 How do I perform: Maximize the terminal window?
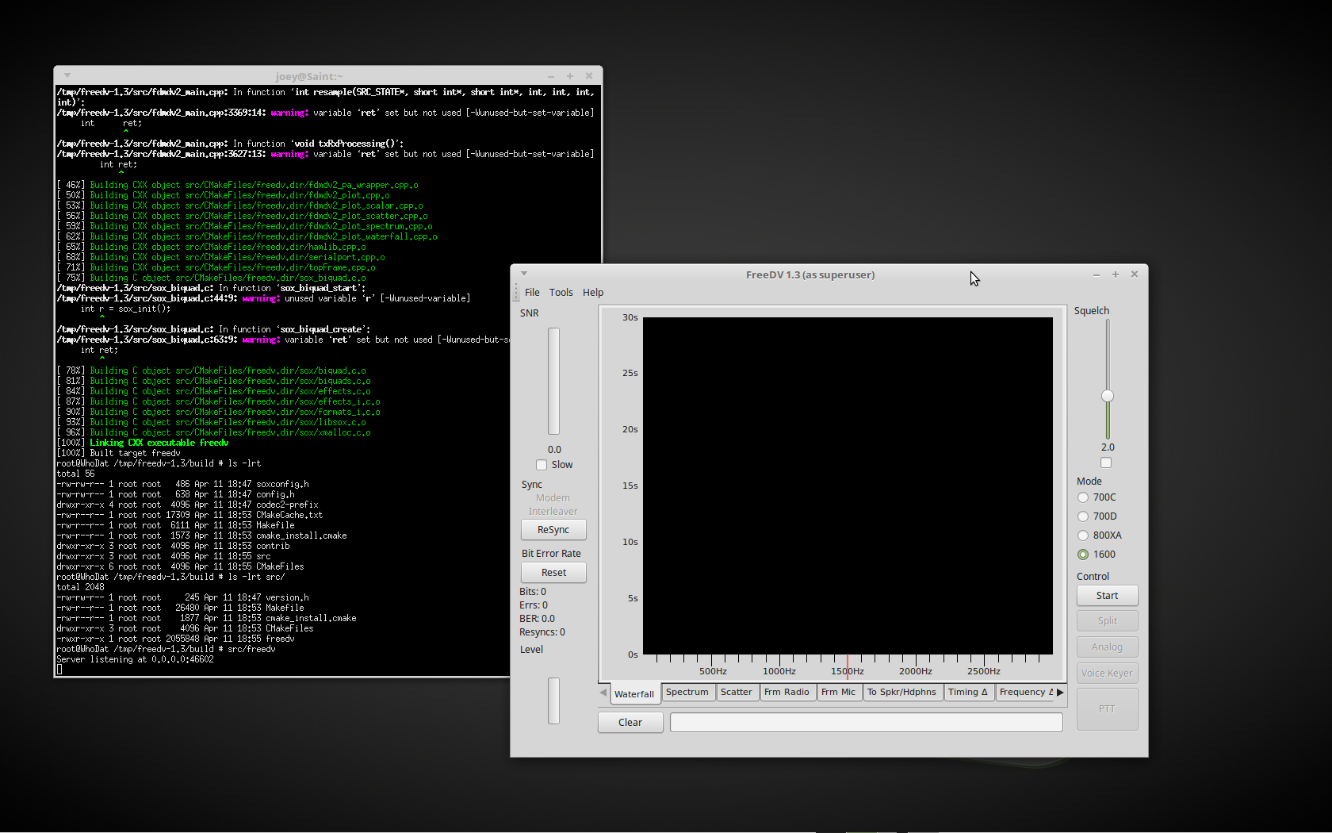point(569,76)
